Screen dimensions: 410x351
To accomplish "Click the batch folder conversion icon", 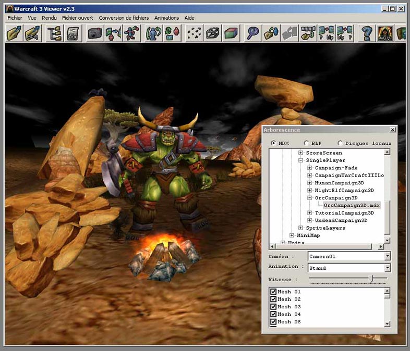I will (x=308, y=33).
